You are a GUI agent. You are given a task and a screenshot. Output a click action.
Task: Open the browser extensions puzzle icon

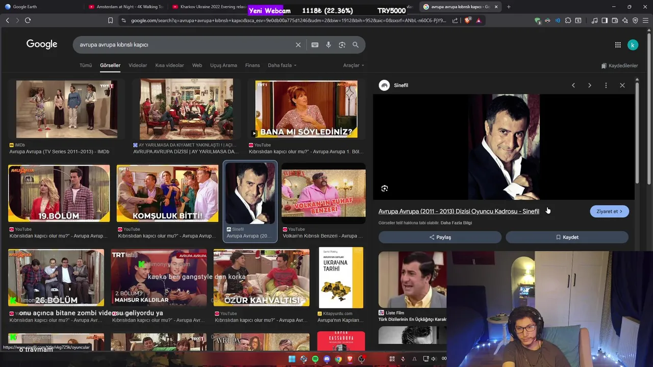point(568,20)
